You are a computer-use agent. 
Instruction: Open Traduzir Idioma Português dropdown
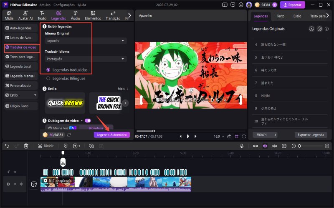point(86,59)
